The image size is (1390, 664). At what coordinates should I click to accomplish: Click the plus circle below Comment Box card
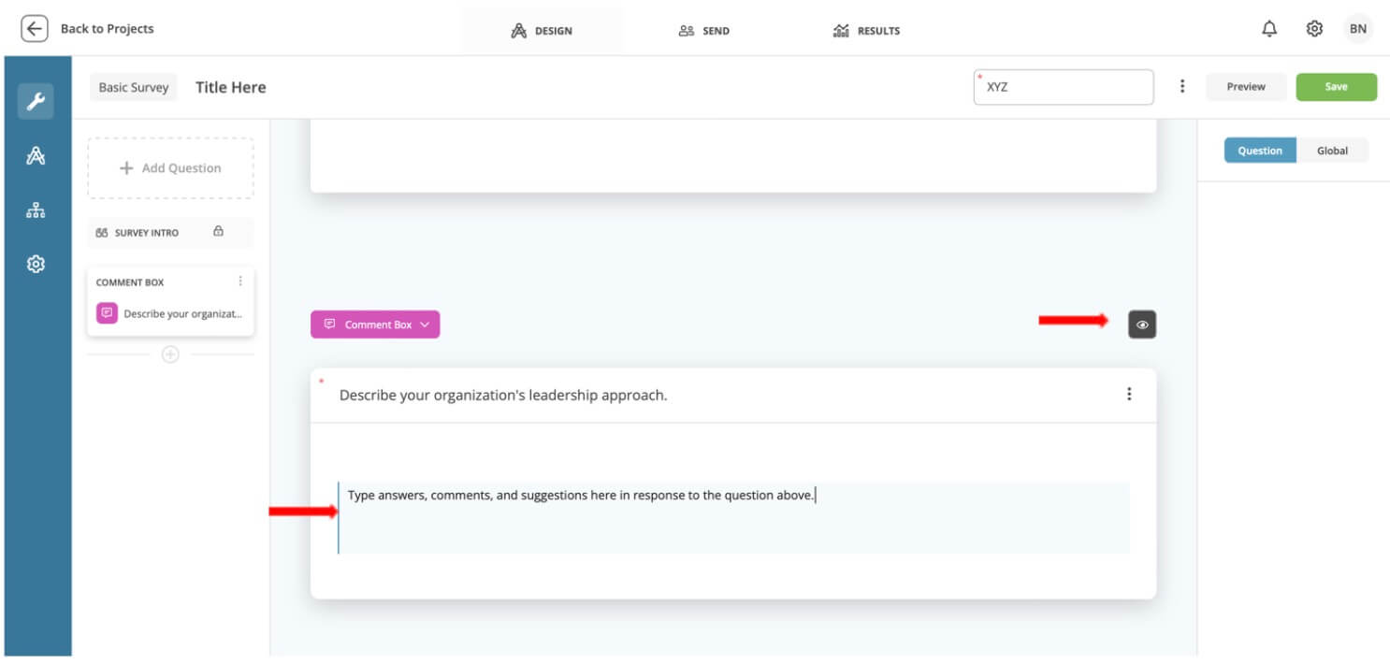(x=170, y=354)
